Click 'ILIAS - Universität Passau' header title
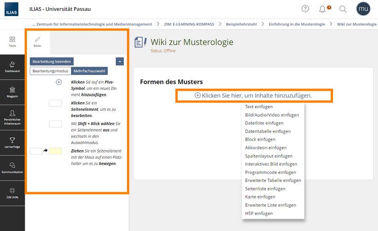 tap(60, 9)
